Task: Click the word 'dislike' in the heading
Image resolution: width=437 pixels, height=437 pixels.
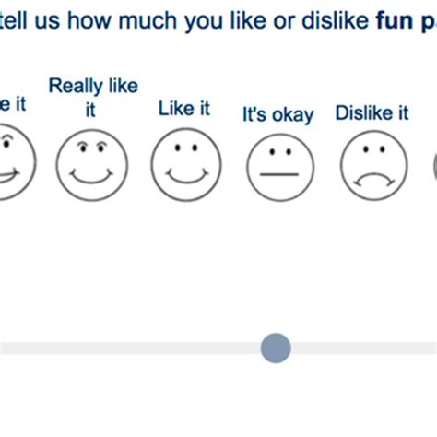Action: pos(336,20)
